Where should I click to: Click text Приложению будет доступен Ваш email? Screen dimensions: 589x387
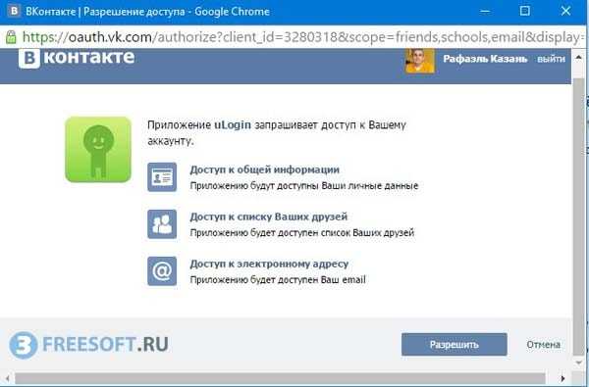[x=278, y=280]
